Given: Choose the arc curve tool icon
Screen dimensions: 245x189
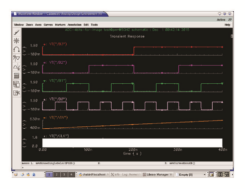Looking at the screenshot, I should point(17,49).
